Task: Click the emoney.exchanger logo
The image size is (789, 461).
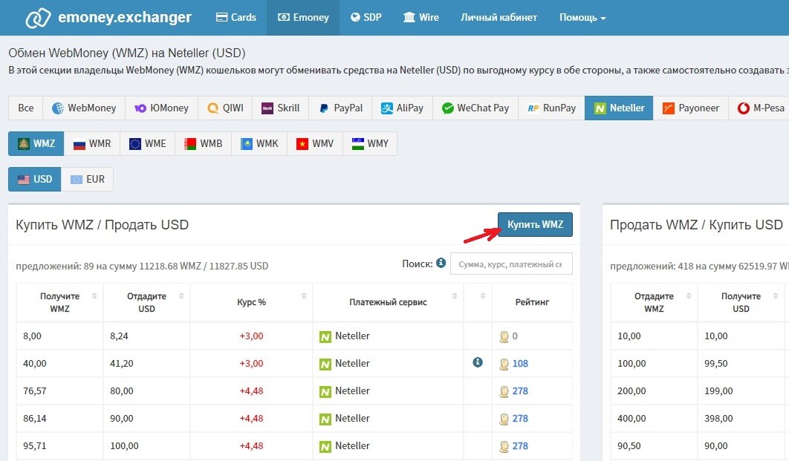Action: tap(108, 18)
